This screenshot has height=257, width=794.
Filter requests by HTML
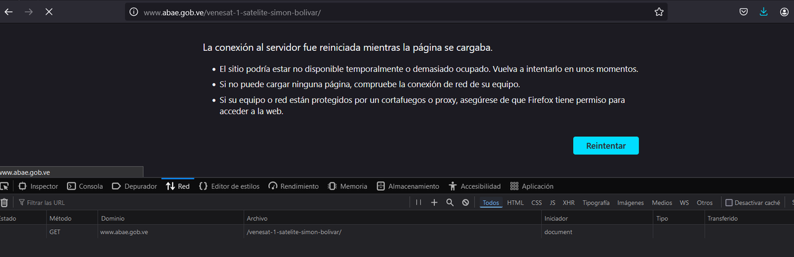click(515, 203)
